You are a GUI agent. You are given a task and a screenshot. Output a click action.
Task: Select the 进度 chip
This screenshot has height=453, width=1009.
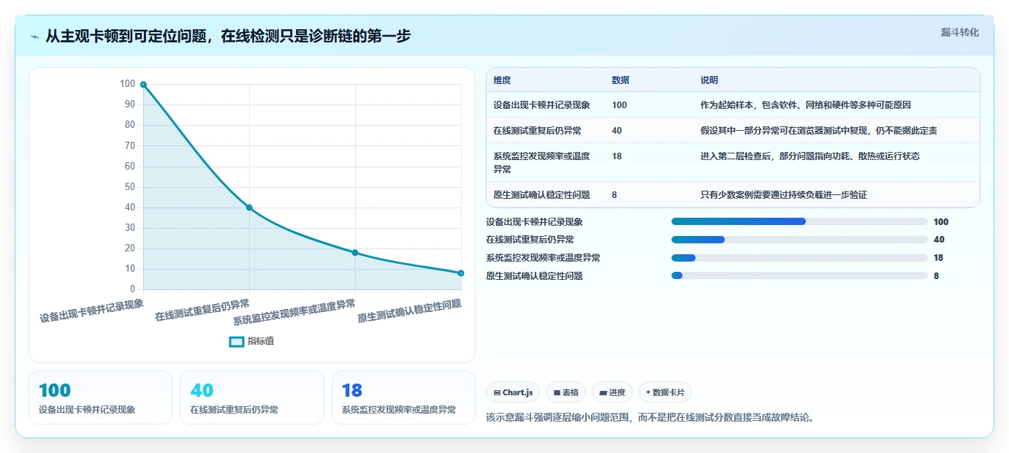coord(612,392)
